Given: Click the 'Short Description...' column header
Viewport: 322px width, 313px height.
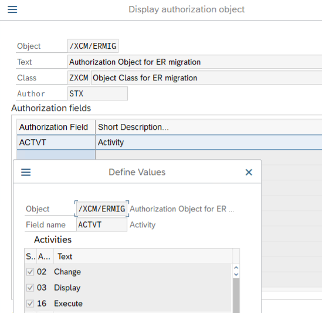Looking at the screenshot, I should tap(209, 127).
